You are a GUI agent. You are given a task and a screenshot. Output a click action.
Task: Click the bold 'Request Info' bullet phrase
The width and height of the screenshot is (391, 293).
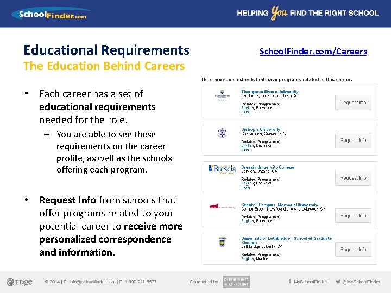click(67, 200)
